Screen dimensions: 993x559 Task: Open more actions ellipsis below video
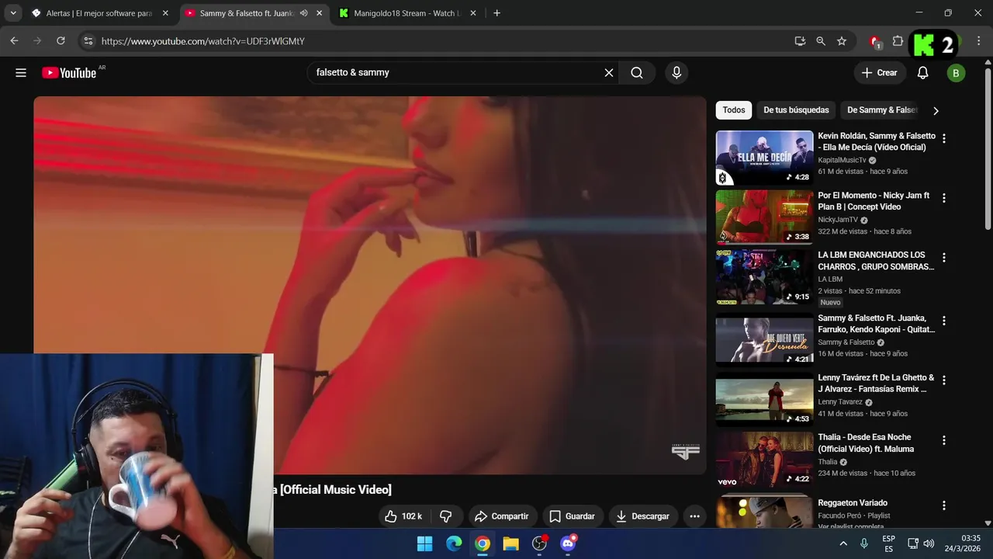tap(694, 516)
